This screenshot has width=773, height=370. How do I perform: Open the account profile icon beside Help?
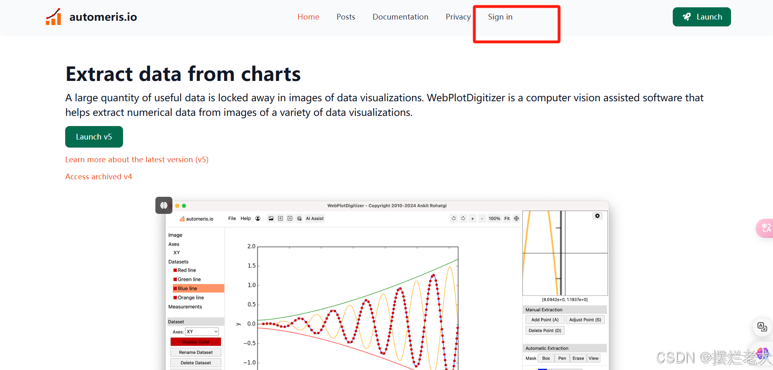tap(258, 218)
